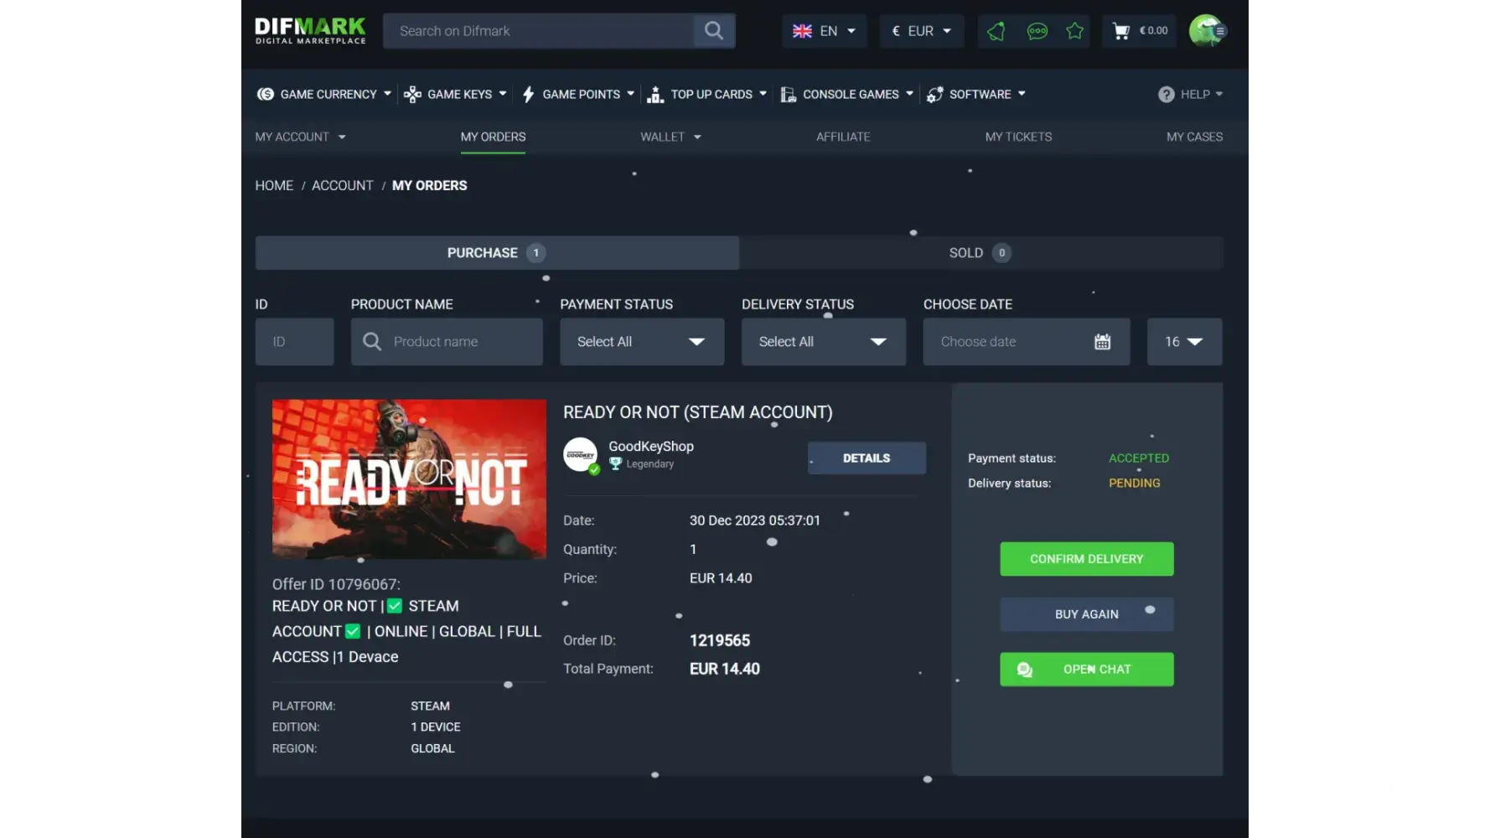Open the chat messages bubble icon

click(1037, 31)
